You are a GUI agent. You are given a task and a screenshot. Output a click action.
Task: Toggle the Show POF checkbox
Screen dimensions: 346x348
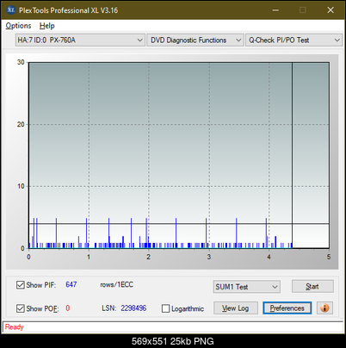pos(21,308)
